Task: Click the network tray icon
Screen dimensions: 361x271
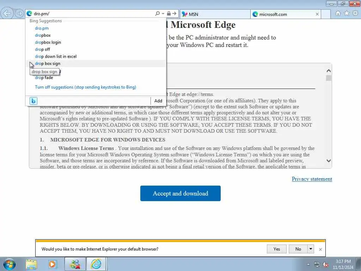Action: click(x=317, y=265)
